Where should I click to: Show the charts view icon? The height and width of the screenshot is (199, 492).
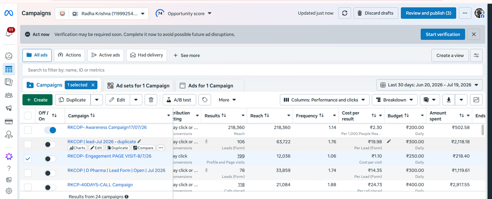coord(476,100)
